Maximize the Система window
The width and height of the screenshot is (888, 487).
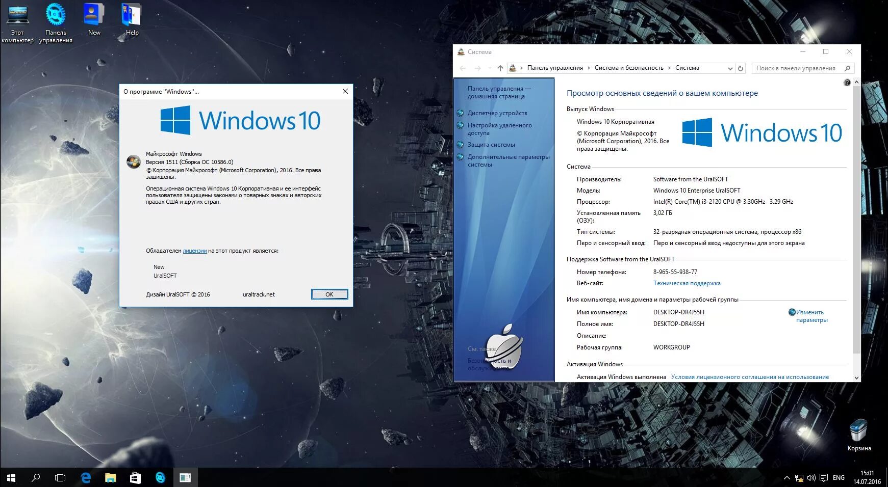click(x=826, y=51)
